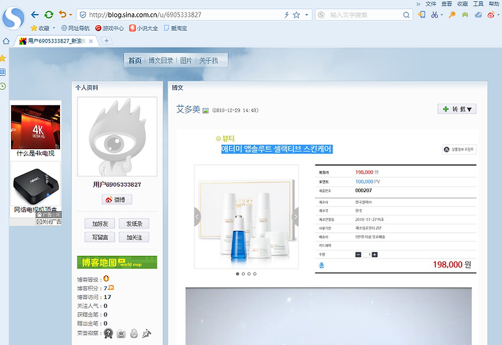The width and height of the screenshot is (502, 345).
Task: Open the scissors tool dropdown arrow
Action: [442, 15]
